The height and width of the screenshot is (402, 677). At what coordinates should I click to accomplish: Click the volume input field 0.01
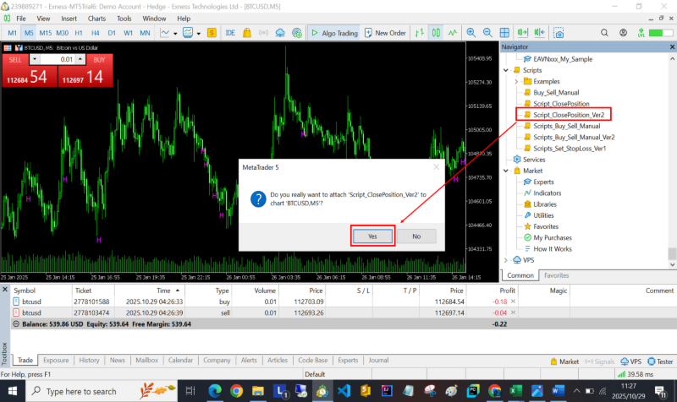(58, 59)
